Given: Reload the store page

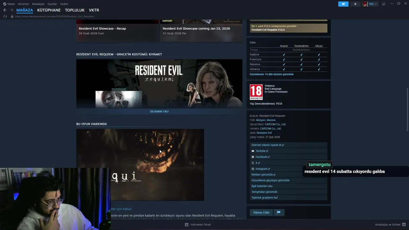Looking at the screenshot, I should [x=5, y=16].
